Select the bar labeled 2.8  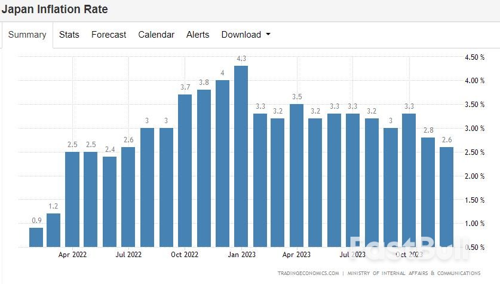[428, 192]
